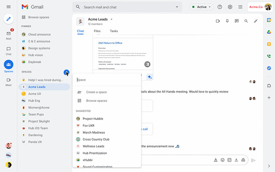The image size is (275, 172).
Task: Collapse the space view with arrows icon
Action: tap(255, 21)
